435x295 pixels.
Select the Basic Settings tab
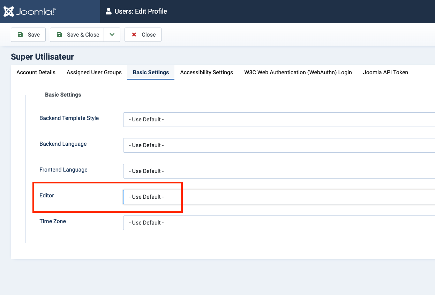click(151, 73)
